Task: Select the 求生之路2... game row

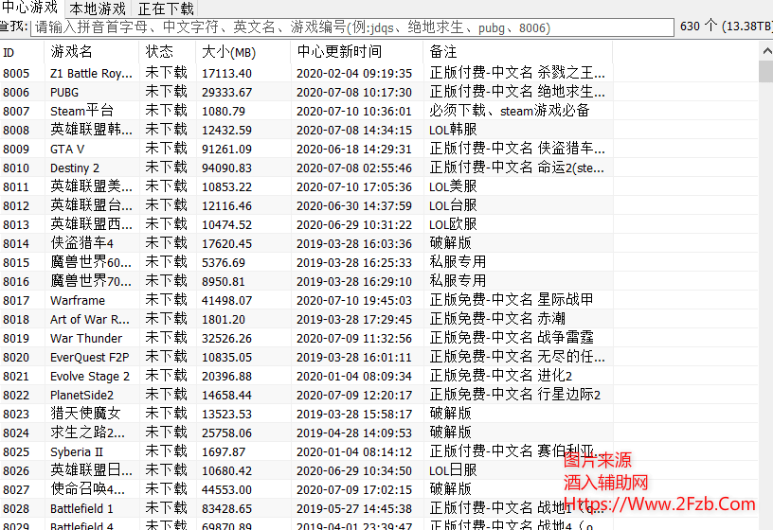Action: pyautogui.click(x=306, y=433)
